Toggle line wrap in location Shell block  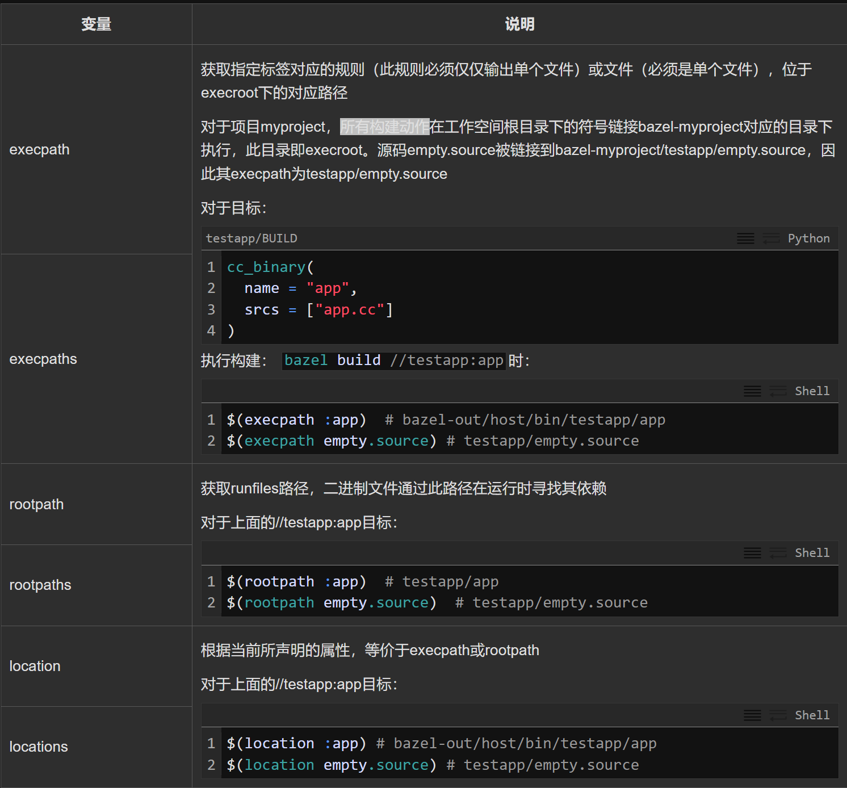coord(778,715)
